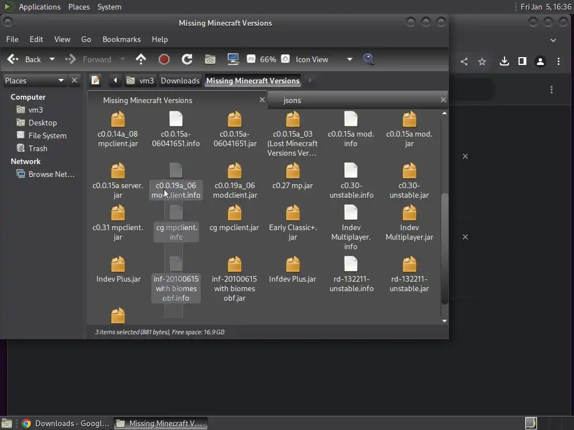Image resolution: width=574 pixels, height=430 pixels.
Task: Zoom in with the plus icon
Action: tap(285, 59)
